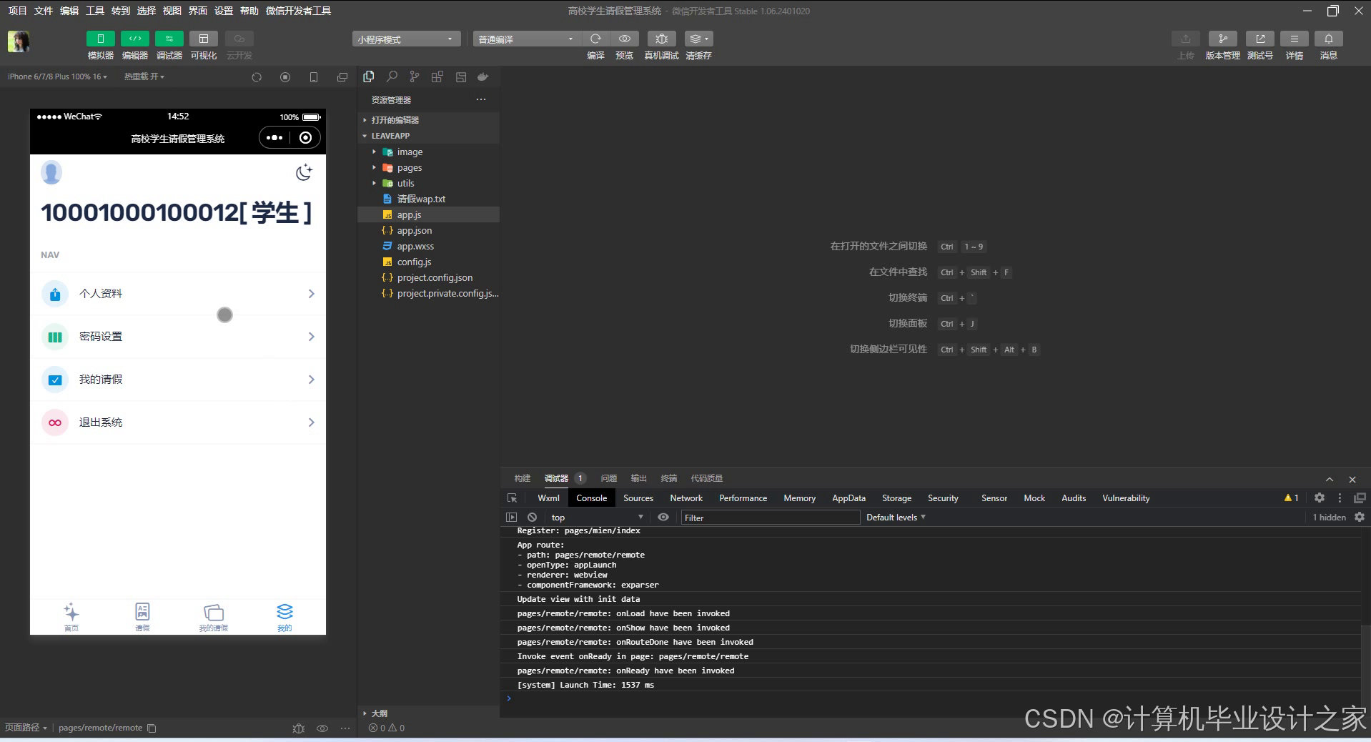The width and height of the screenshot is (1371, 742).
Task: Open the Source control branch icon
Action: click(x=415, y=76)
